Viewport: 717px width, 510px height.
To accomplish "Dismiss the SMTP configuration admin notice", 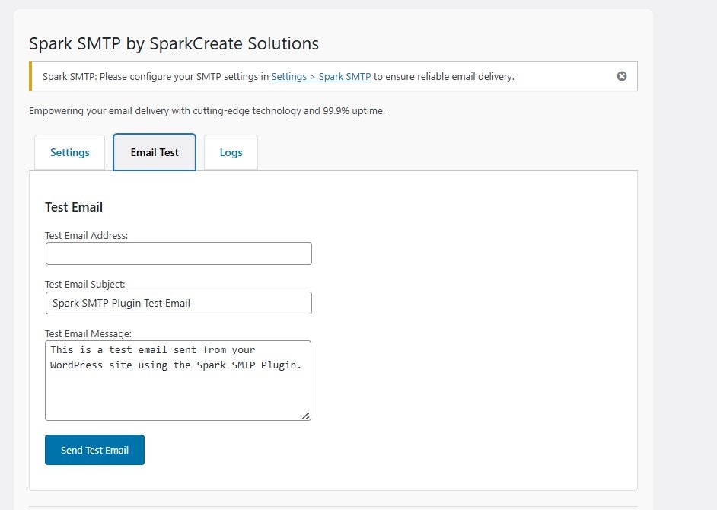I will (622, 76).
